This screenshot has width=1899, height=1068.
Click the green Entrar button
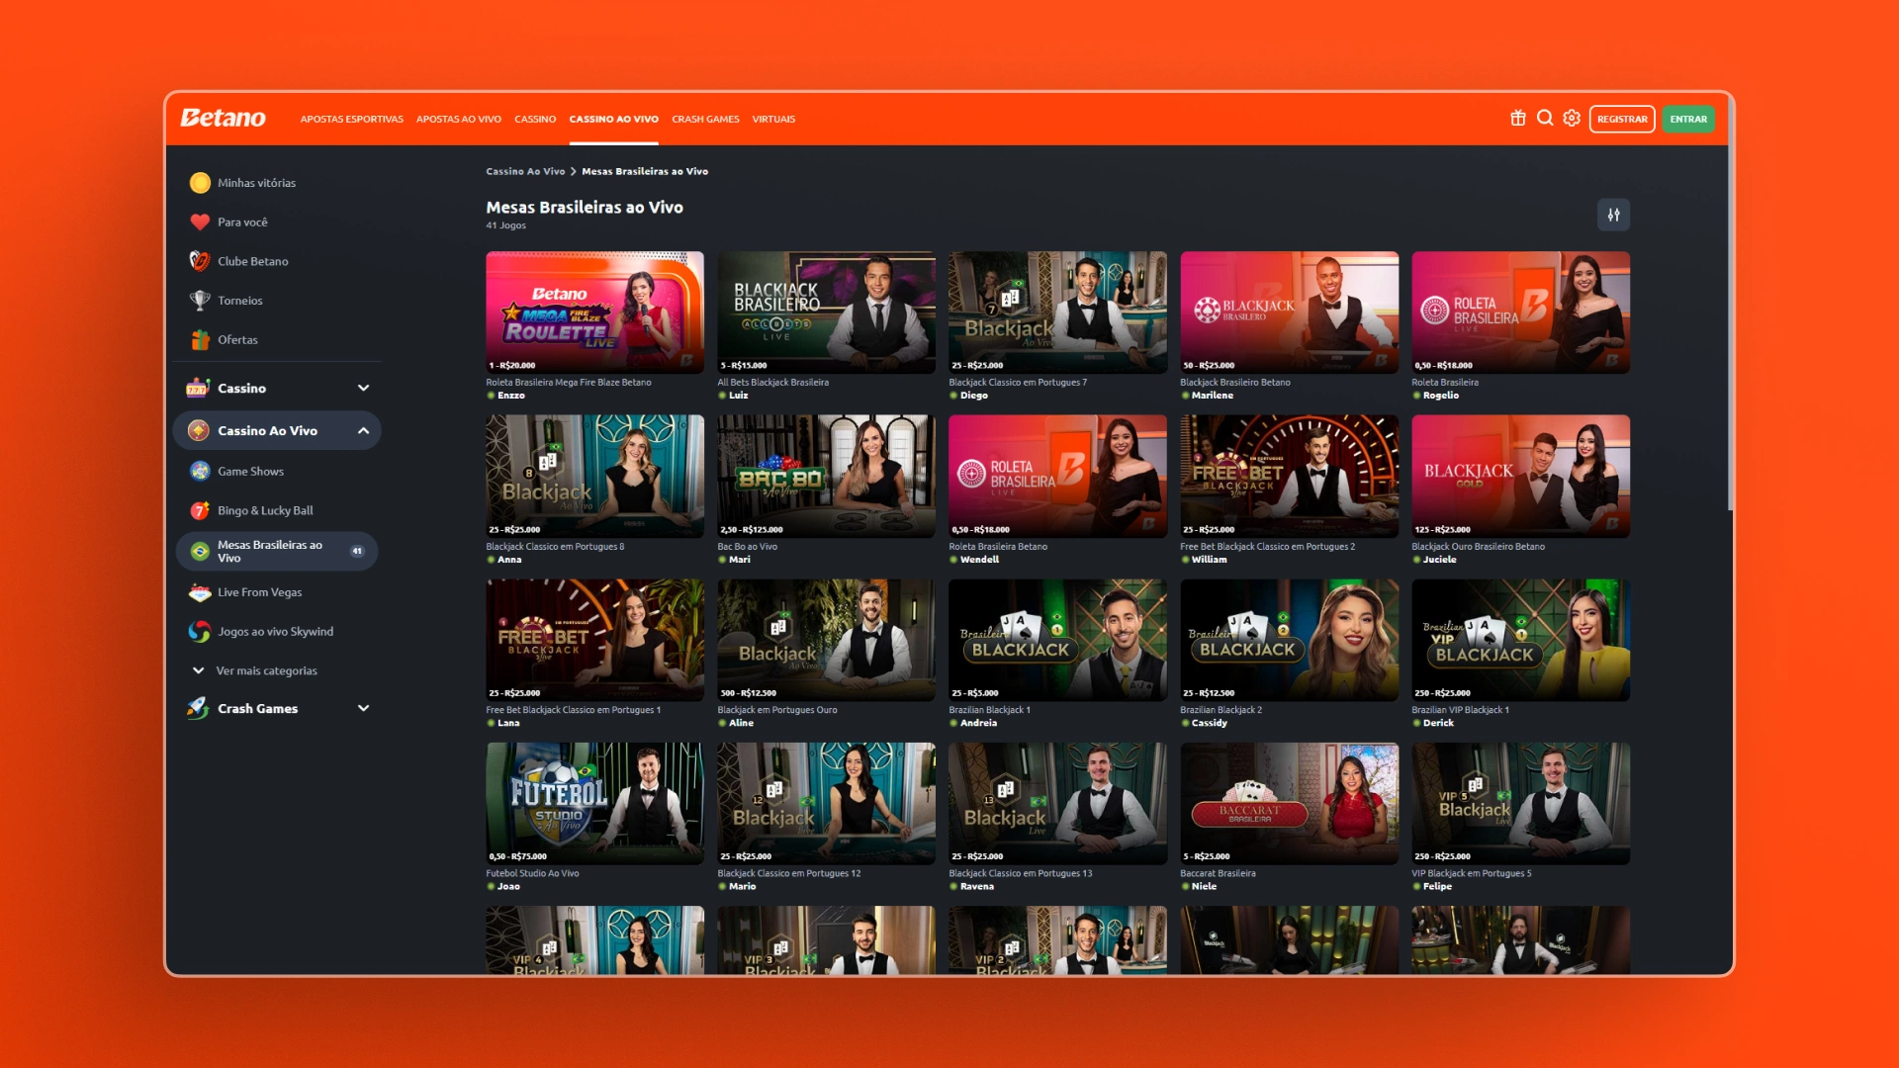tap(1688, 119)
